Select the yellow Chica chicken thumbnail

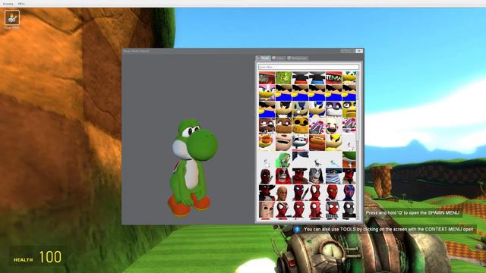349,109
